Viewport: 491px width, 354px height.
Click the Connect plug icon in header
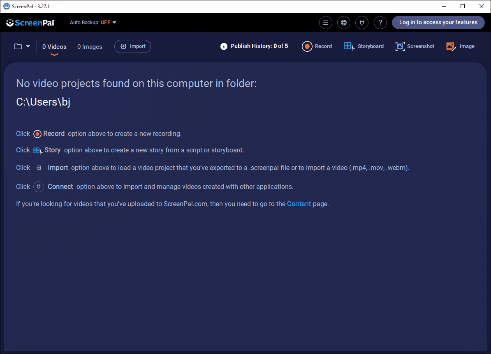(x=362, y=23)
